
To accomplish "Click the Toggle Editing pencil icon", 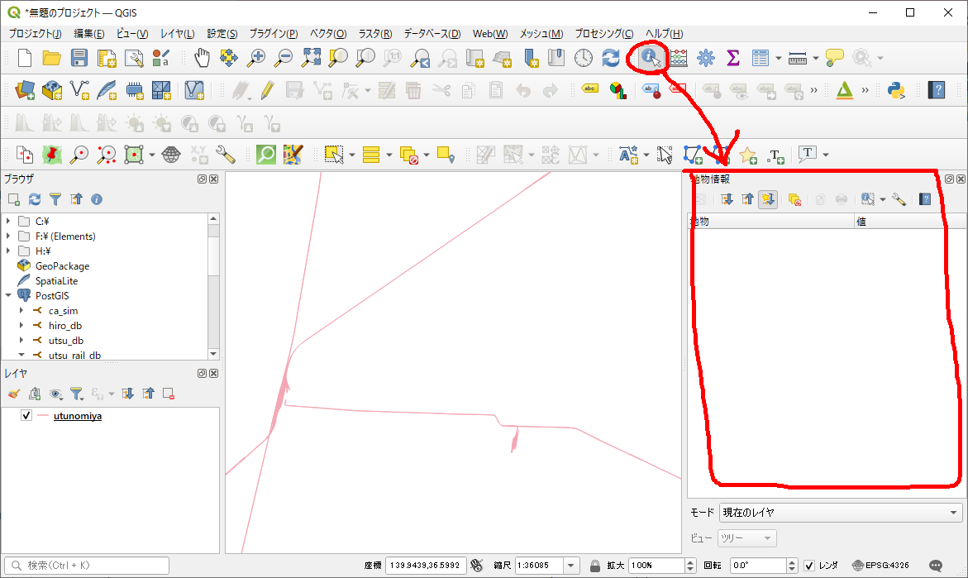I will point(267,89).
